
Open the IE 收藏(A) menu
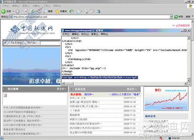point(36,6)
